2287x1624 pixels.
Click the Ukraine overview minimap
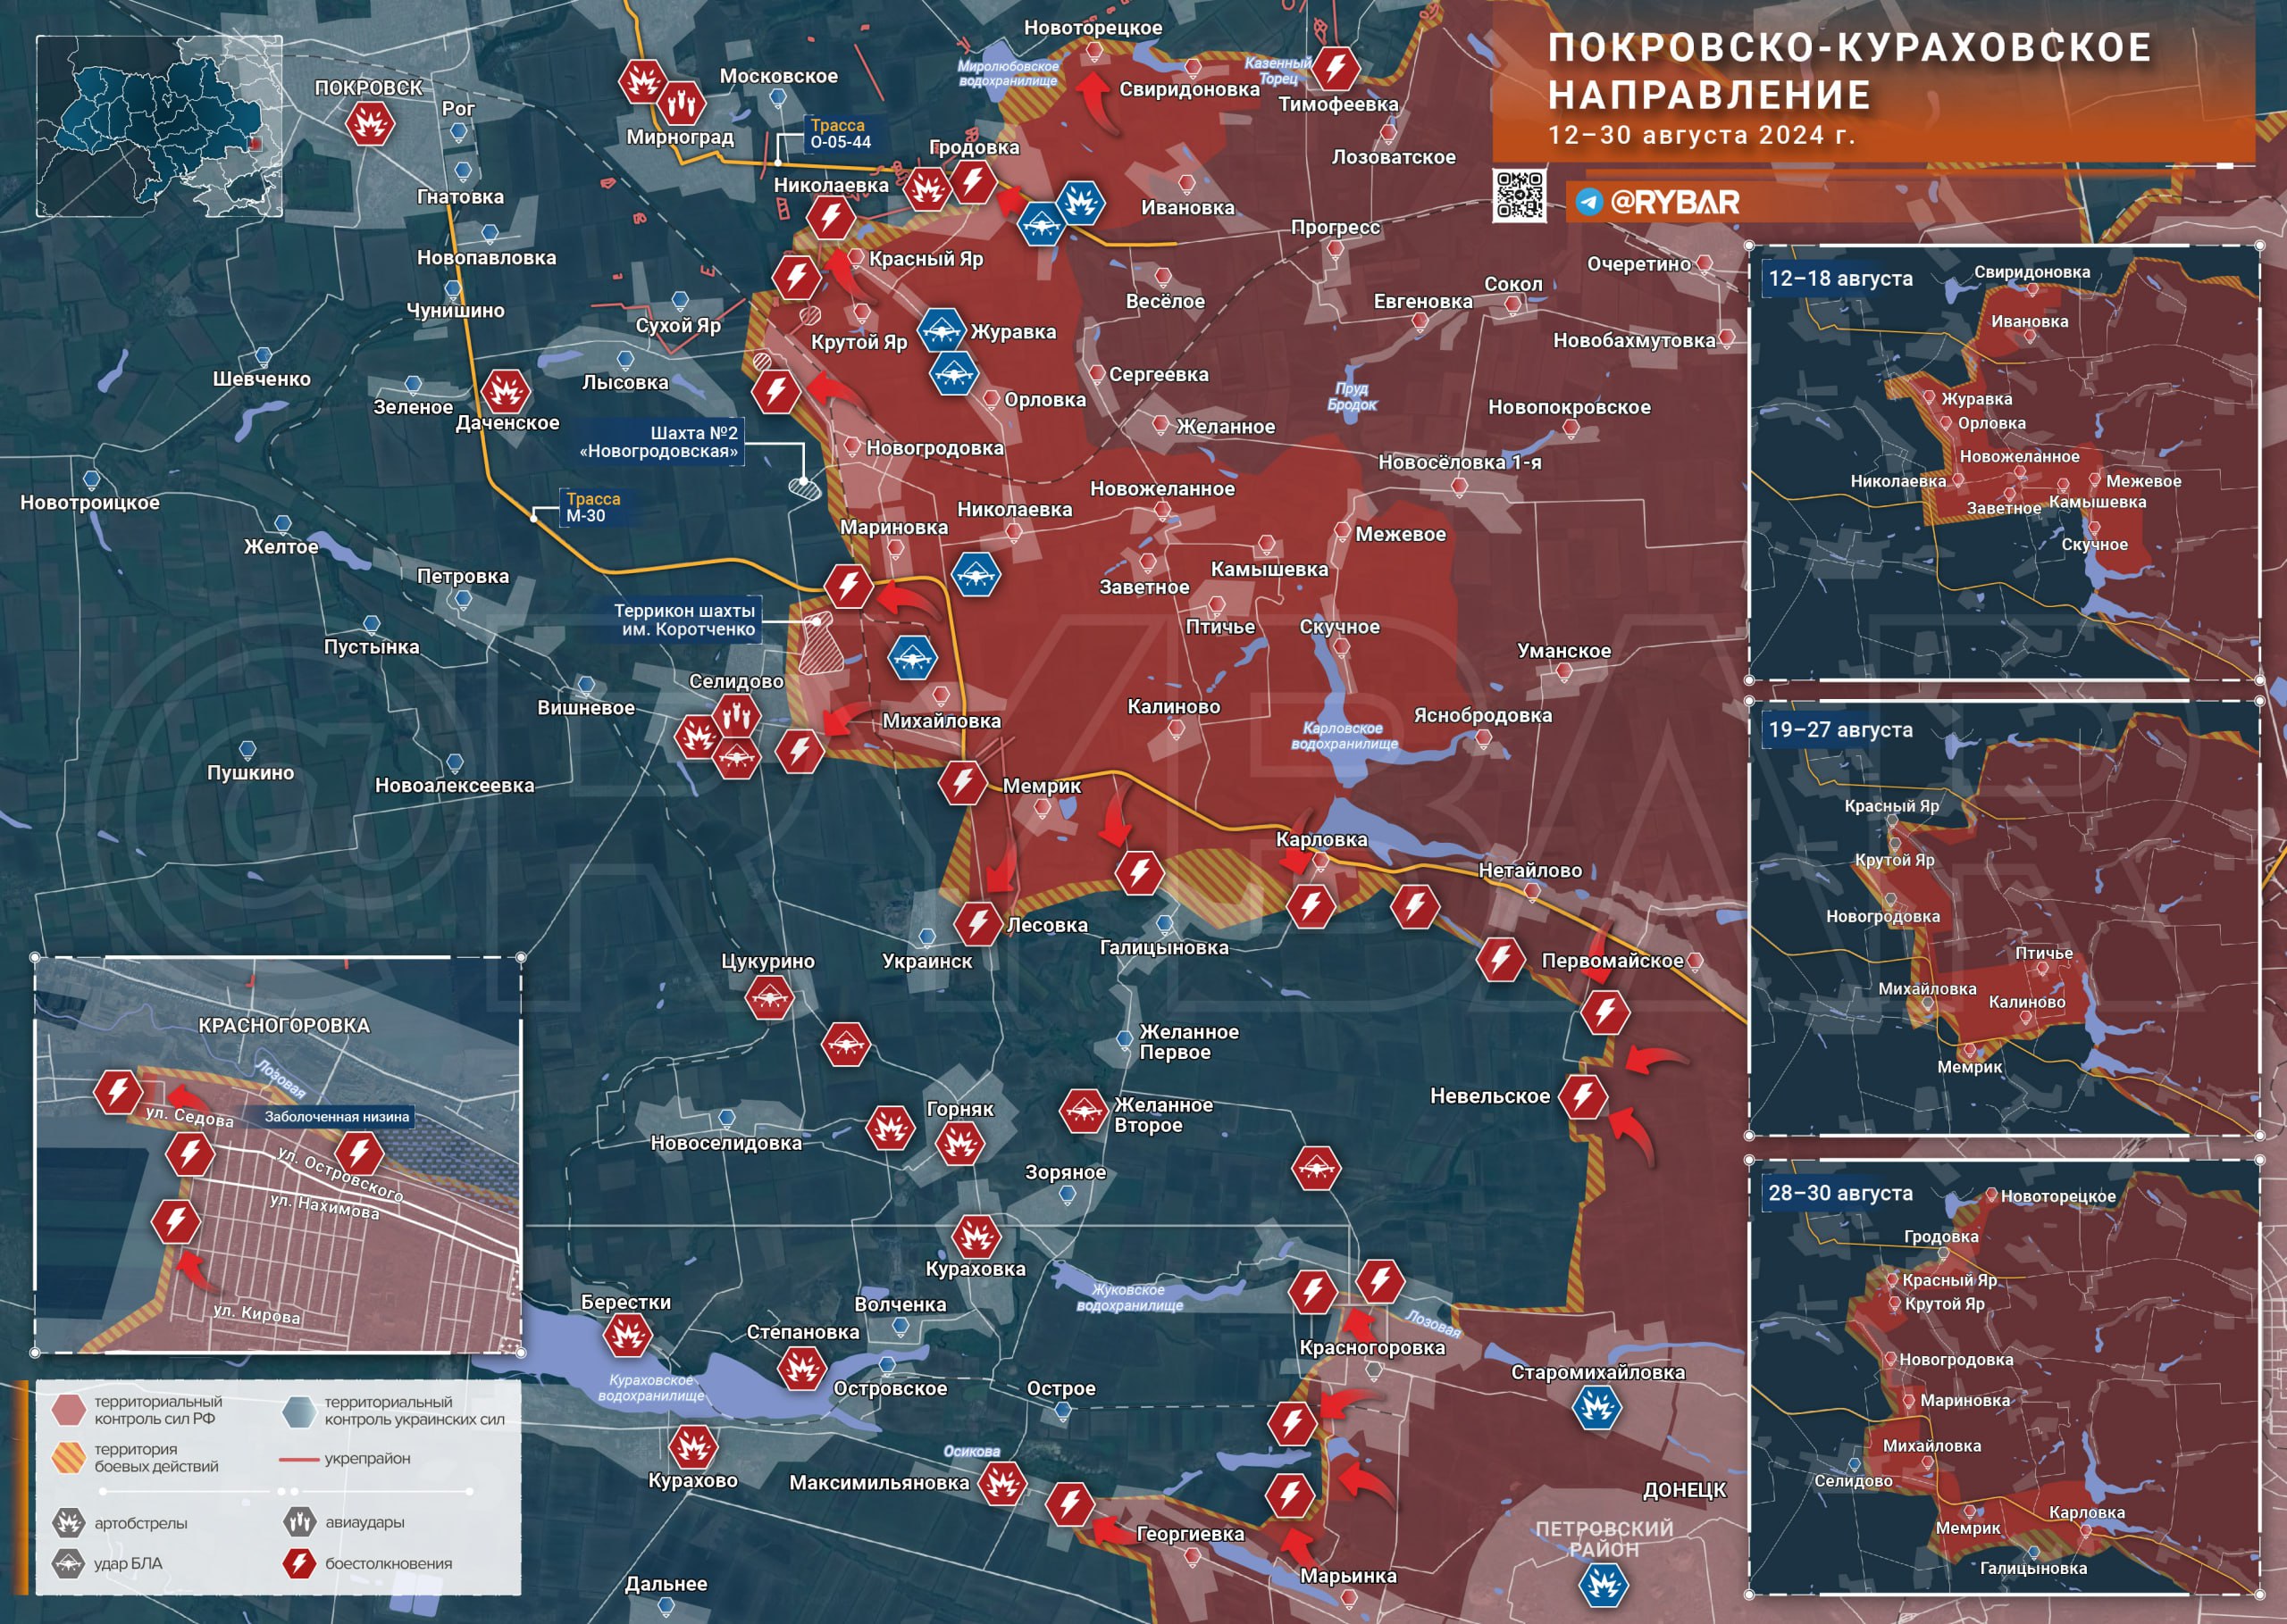click(x=159, y=126)
